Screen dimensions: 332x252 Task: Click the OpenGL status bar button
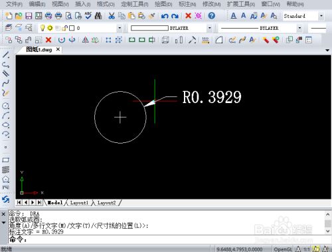283,249
